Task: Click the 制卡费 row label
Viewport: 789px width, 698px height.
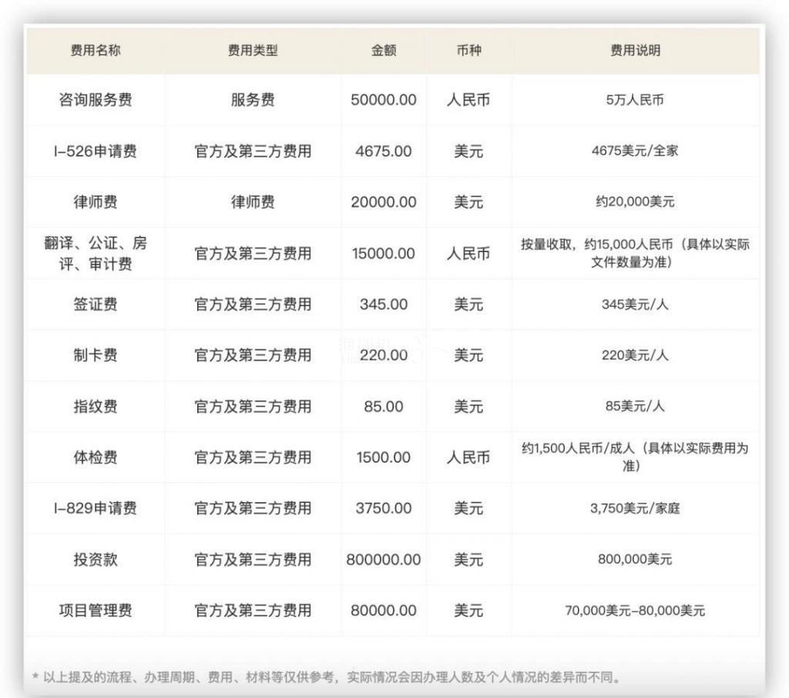Action: [x=94, y=356]
